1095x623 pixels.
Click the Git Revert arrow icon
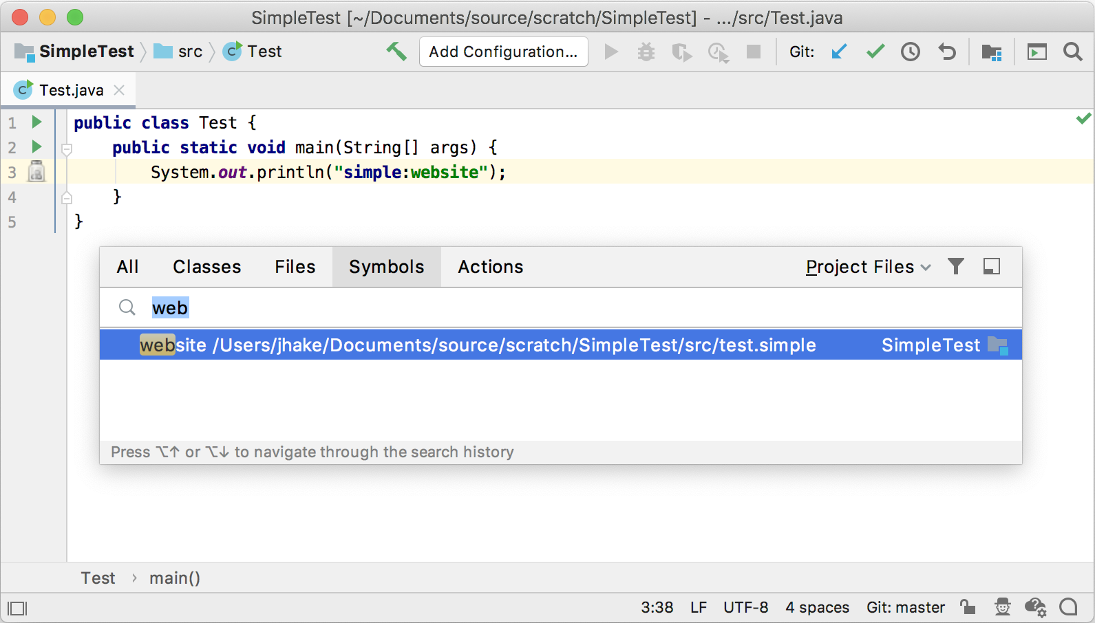tap(947, 52)
